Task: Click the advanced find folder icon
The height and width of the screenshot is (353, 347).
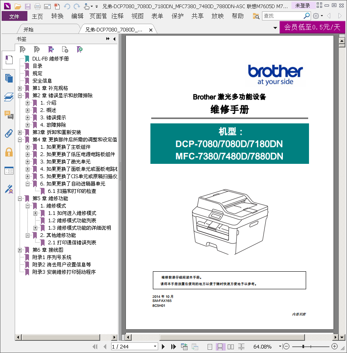Action: click(256, 16)
